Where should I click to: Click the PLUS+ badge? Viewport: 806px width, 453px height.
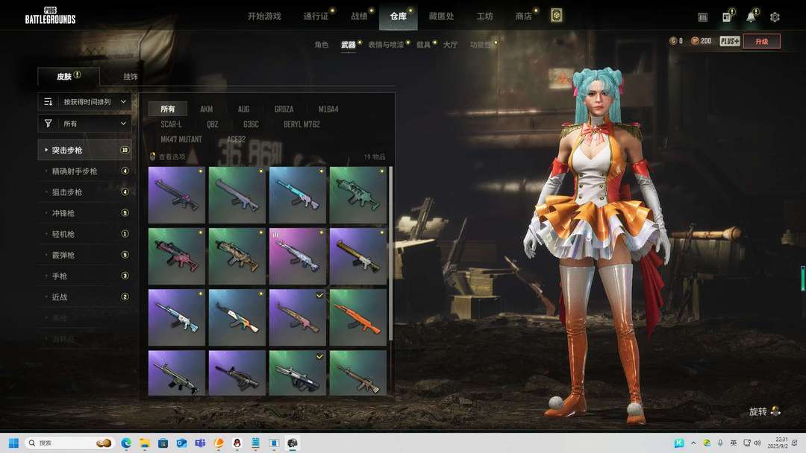pyautogui.click(x=729, y=41)
